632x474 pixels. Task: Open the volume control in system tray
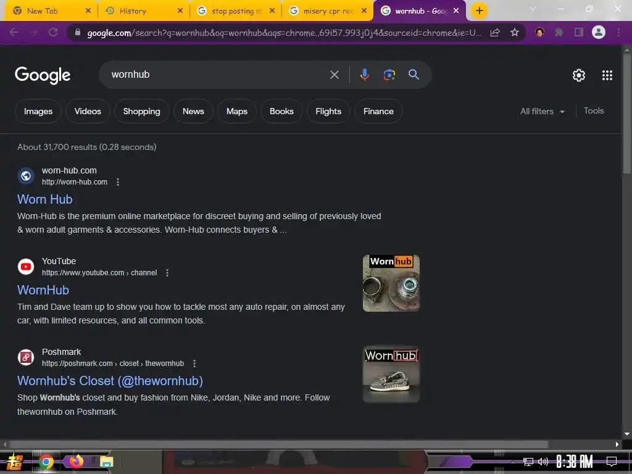click(x=543, y=462)
